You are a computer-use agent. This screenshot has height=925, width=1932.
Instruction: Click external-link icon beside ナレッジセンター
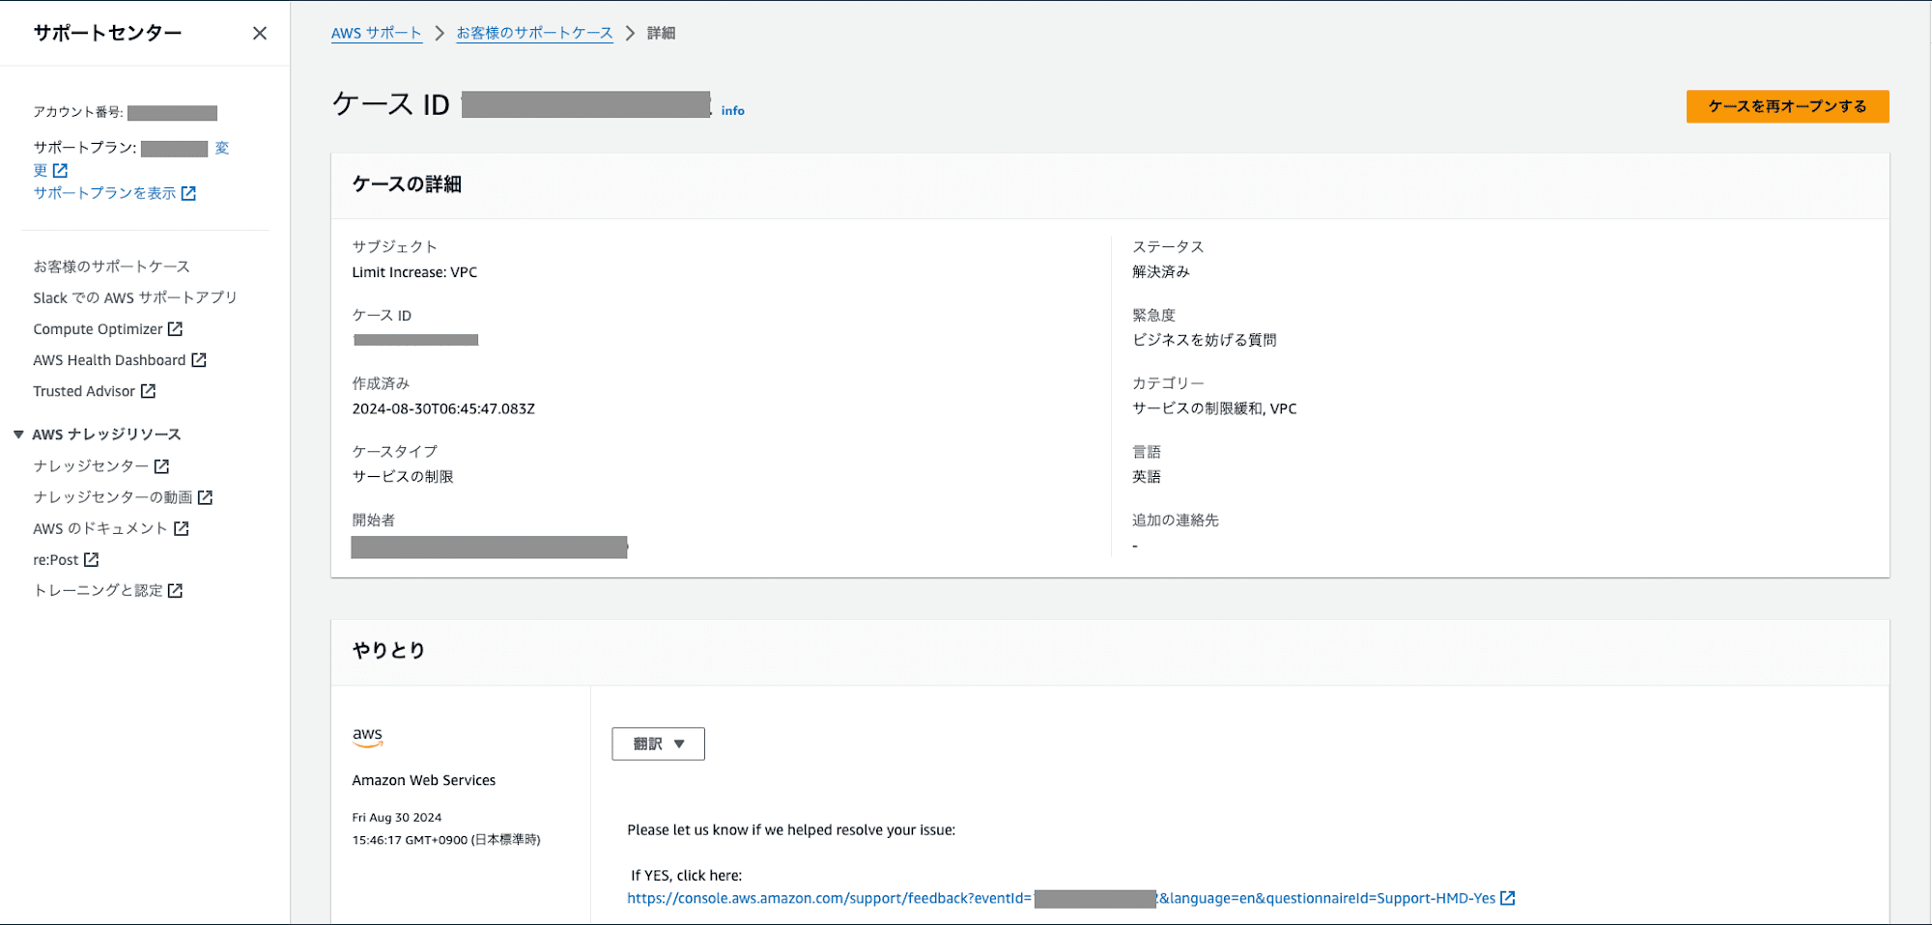(x=161, y=466)
